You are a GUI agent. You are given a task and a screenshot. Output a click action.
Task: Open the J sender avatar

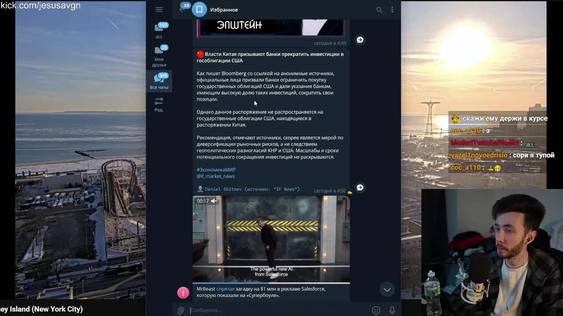pyautogui.click(x=183, y=293)
